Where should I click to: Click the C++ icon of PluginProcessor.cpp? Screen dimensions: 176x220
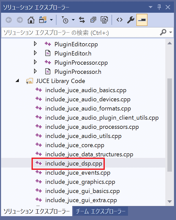[48, 62]
